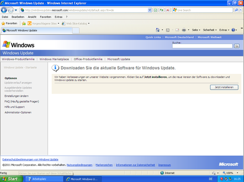Click the Jetzt installieren button

pos(224,87)
